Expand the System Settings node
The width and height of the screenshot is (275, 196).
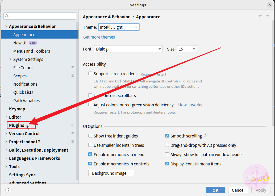point(10,59)
